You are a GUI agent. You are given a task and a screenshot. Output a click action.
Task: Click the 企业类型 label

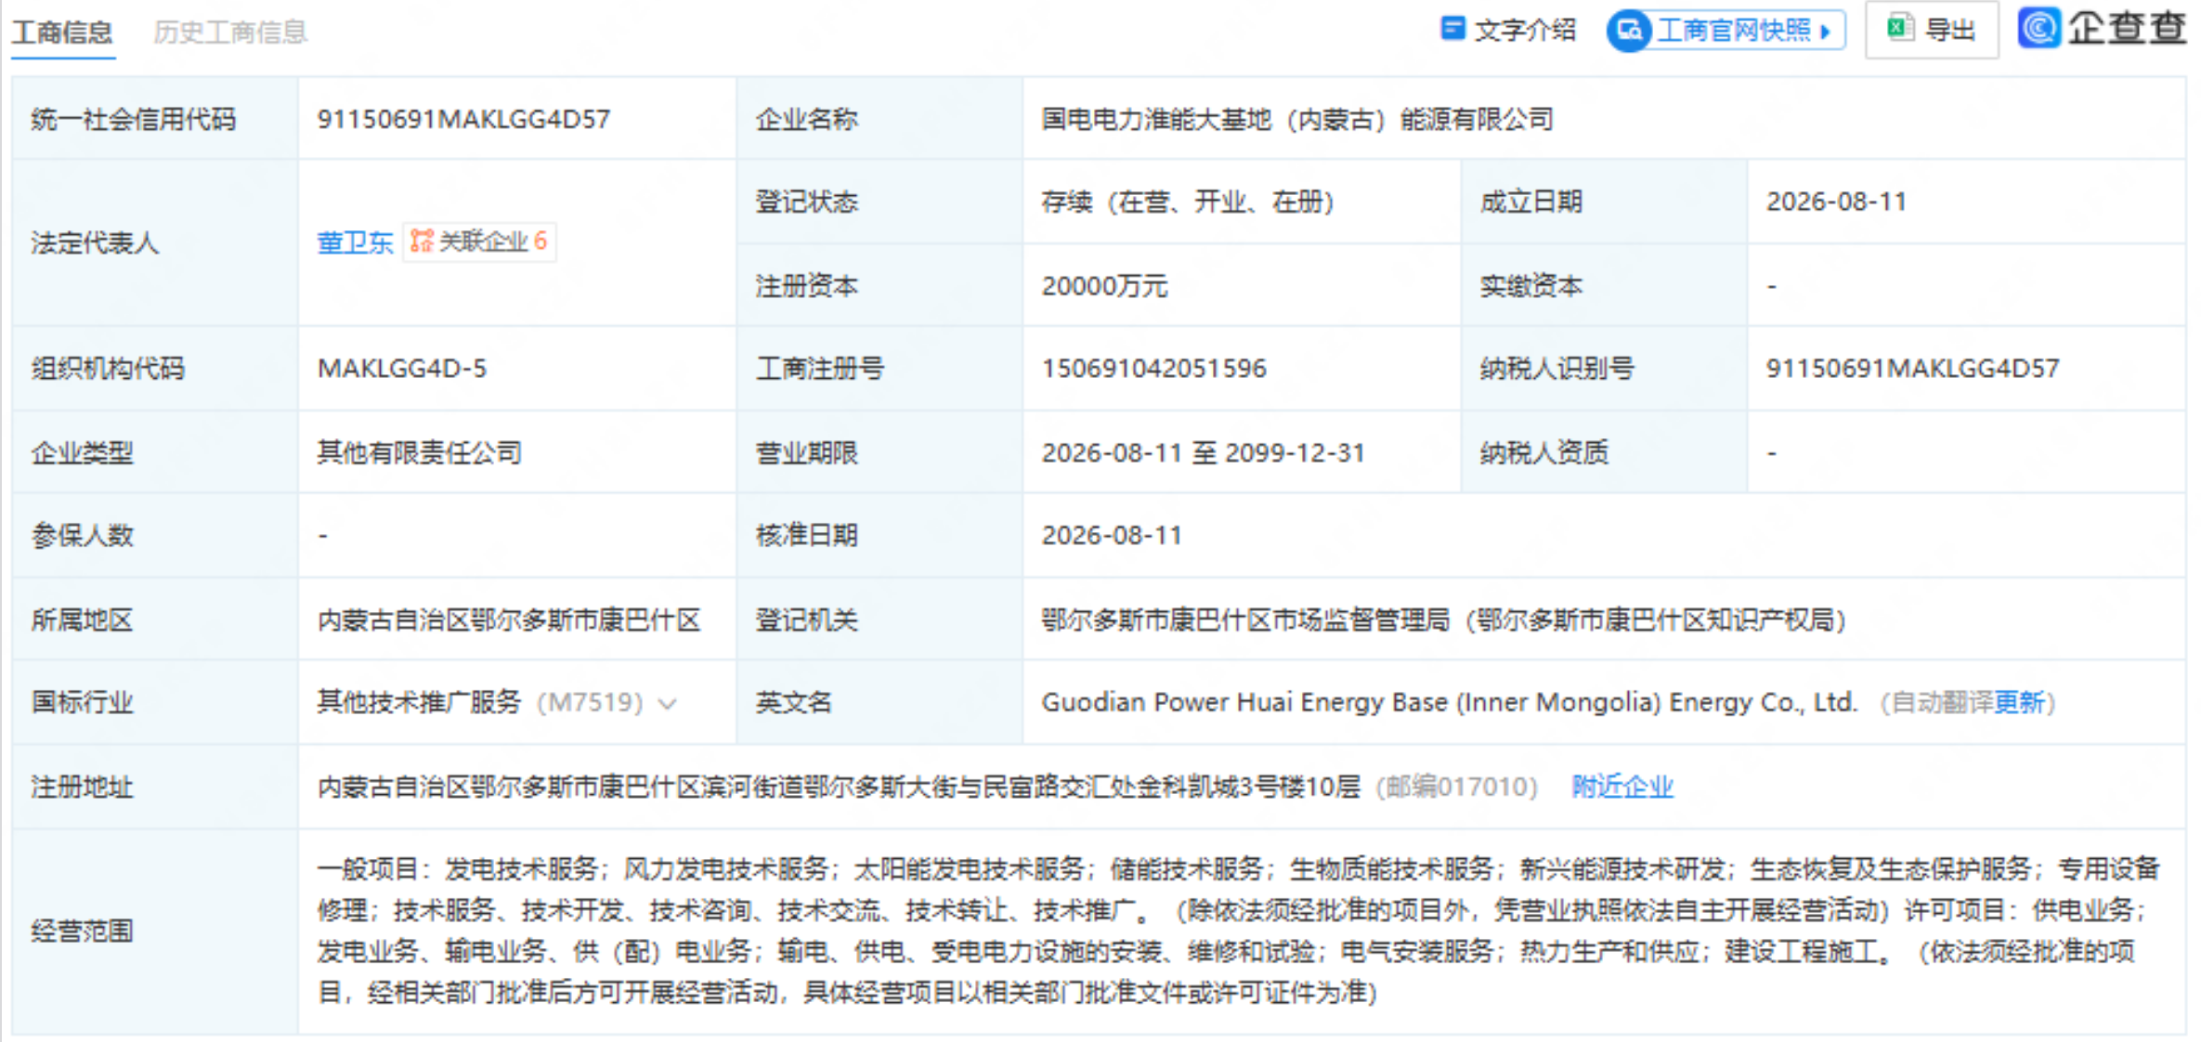tap(82, 453)
